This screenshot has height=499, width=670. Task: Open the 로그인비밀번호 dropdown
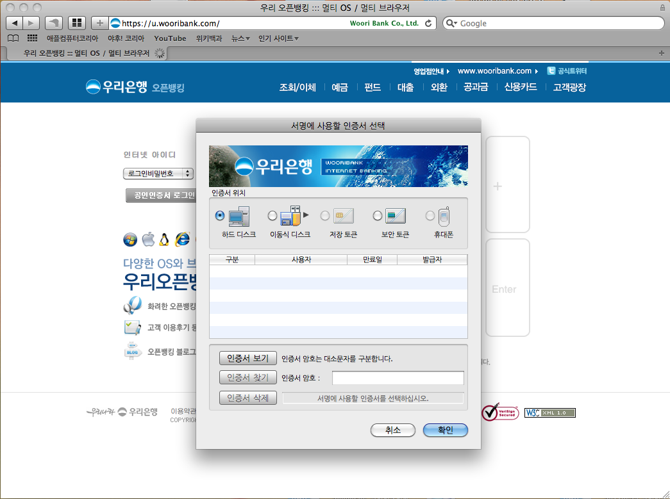coord(158,174)
